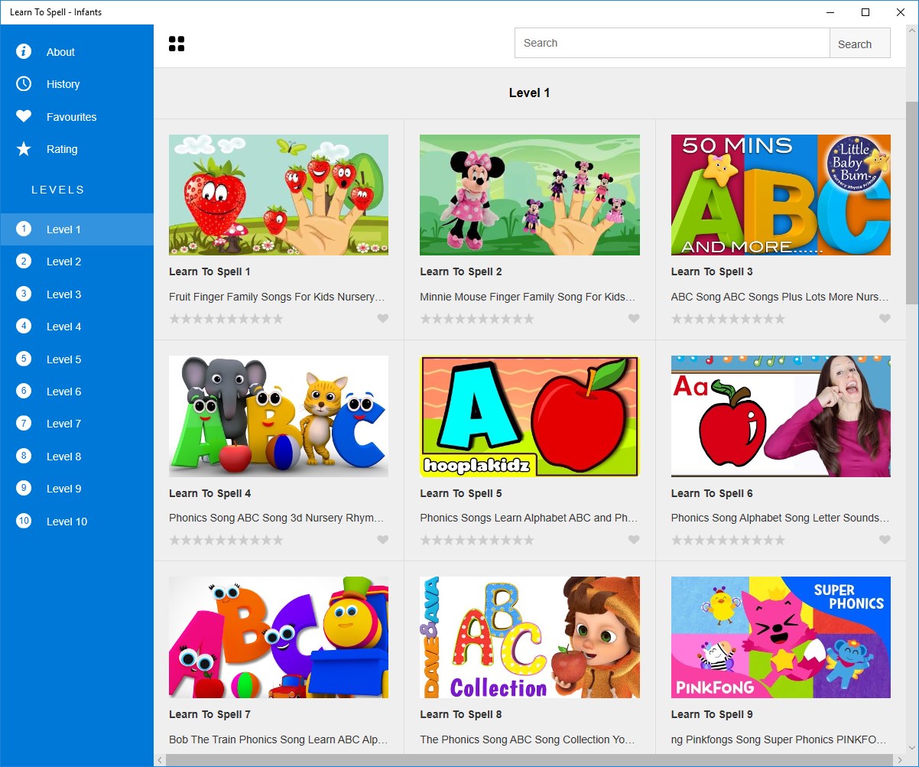Rate Learn To Spell 1 using star bar
The image size is (919, 767).
(x=226, y=319)
